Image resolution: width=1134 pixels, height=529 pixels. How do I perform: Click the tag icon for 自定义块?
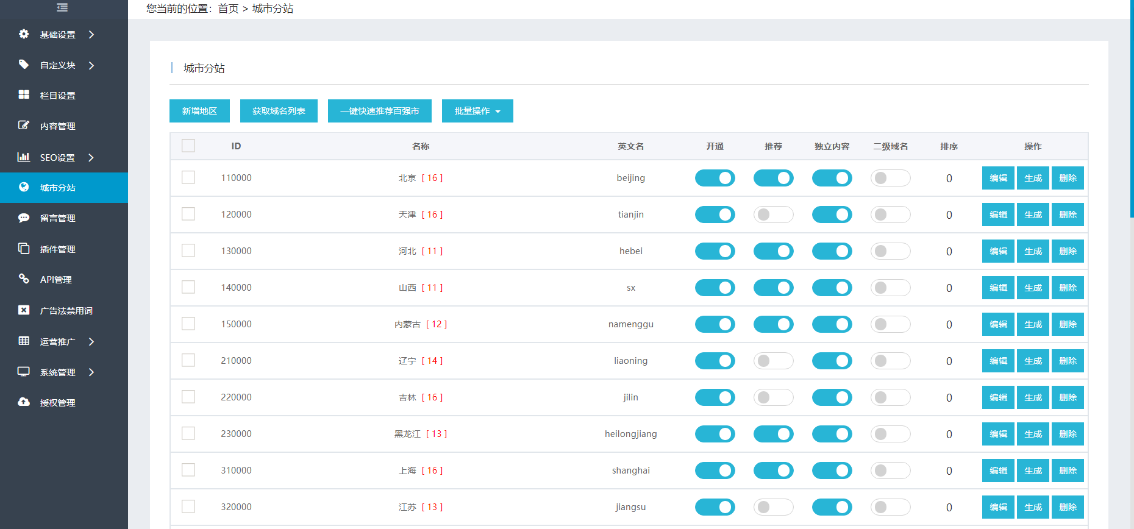click(24, 65)
